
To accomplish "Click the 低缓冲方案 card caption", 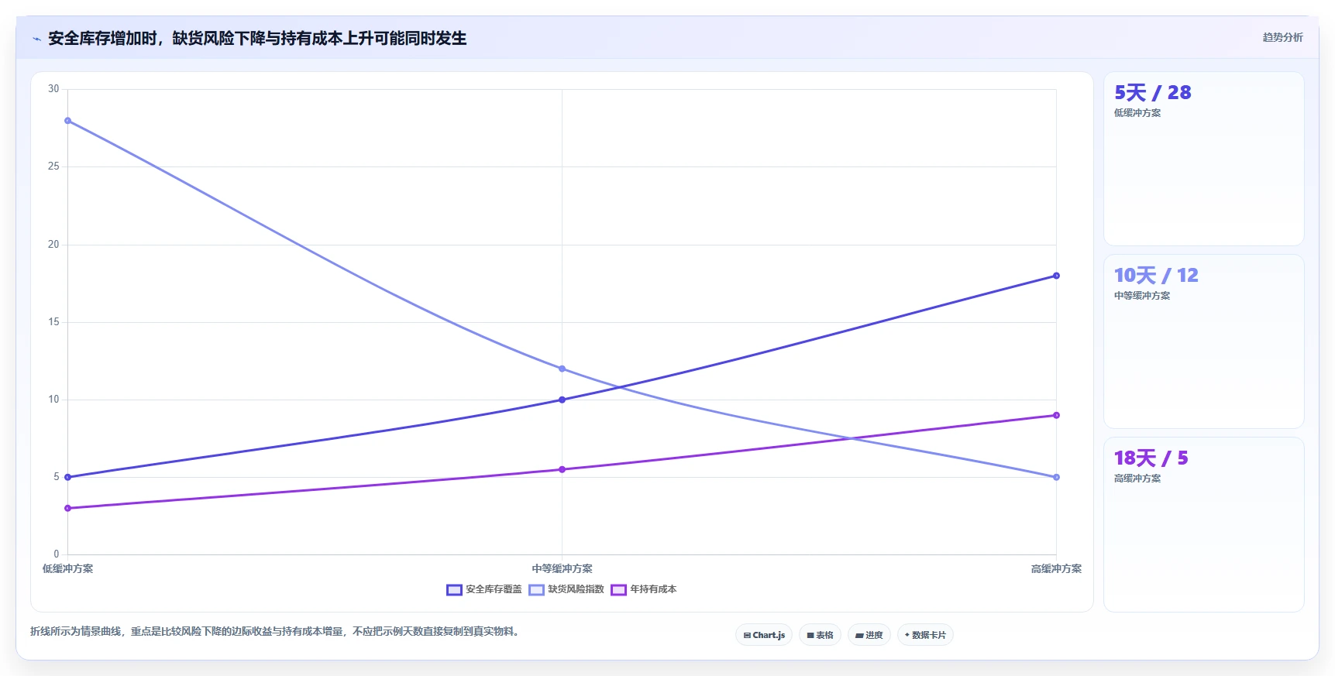I will pos(1137,113).
